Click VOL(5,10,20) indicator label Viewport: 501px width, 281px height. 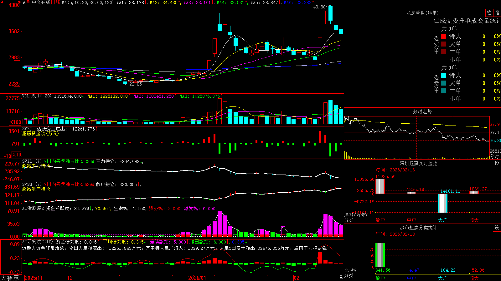[37, 96]
